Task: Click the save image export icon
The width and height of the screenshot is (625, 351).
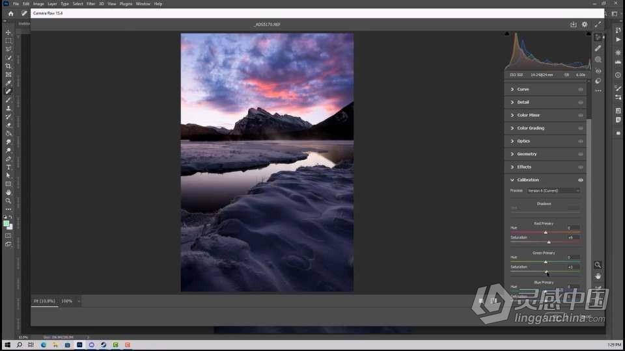Action: coord(573,25)
